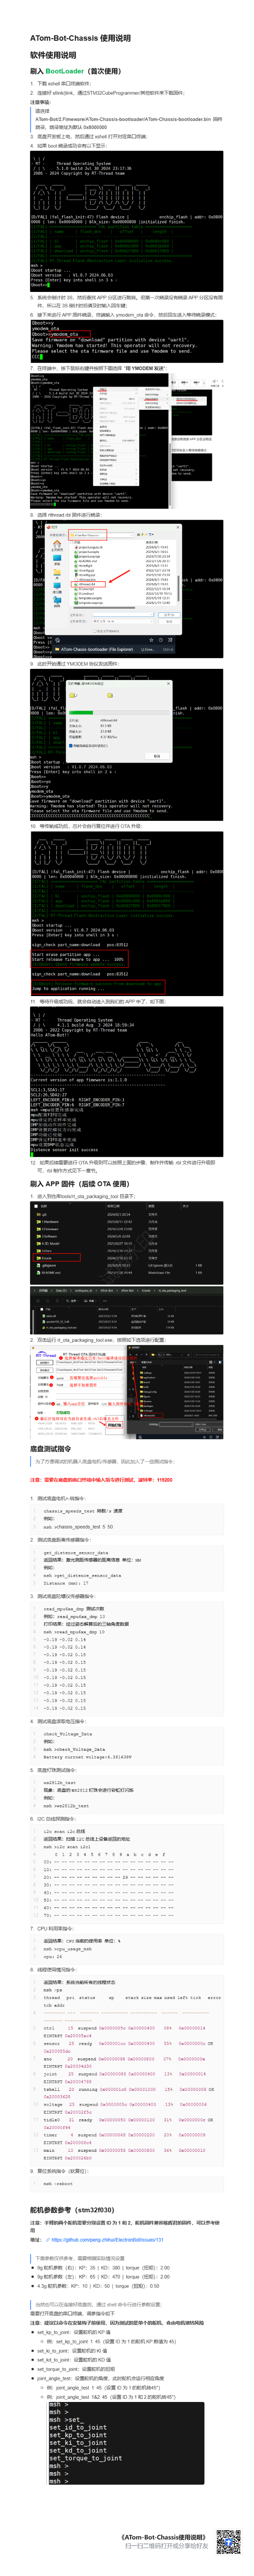Click the QR code at the page bottom
This screenshot has height=2576, width=254.
point(229,2542)
